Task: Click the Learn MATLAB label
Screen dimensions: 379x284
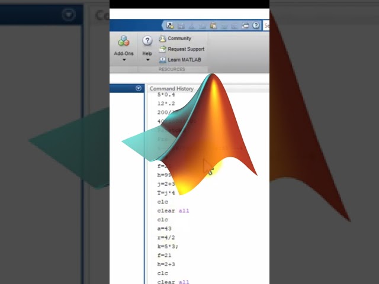Action: coord(184,60)
